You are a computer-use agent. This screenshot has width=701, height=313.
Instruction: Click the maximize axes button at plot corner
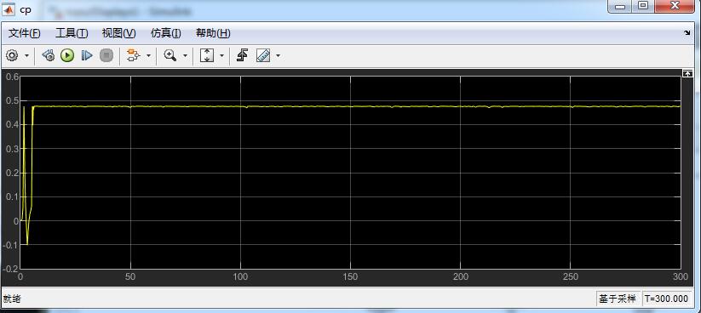[687, 74]
